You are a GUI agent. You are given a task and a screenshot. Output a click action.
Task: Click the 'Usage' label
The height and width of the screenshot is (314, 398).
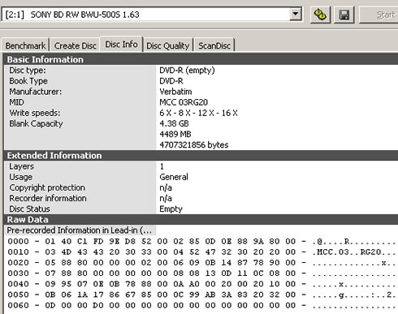point(21,177)
